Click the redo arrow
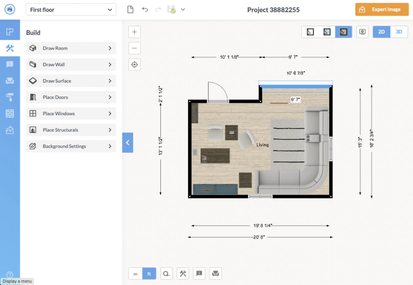Viewport: 413px width, 285px height. [158, 10]
